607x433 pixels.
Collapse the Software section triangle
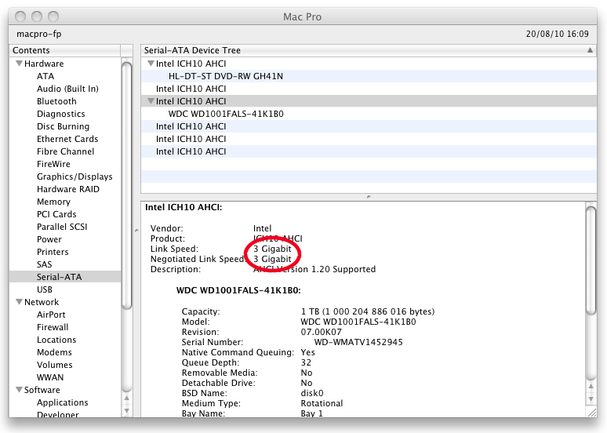click(18, 390)
